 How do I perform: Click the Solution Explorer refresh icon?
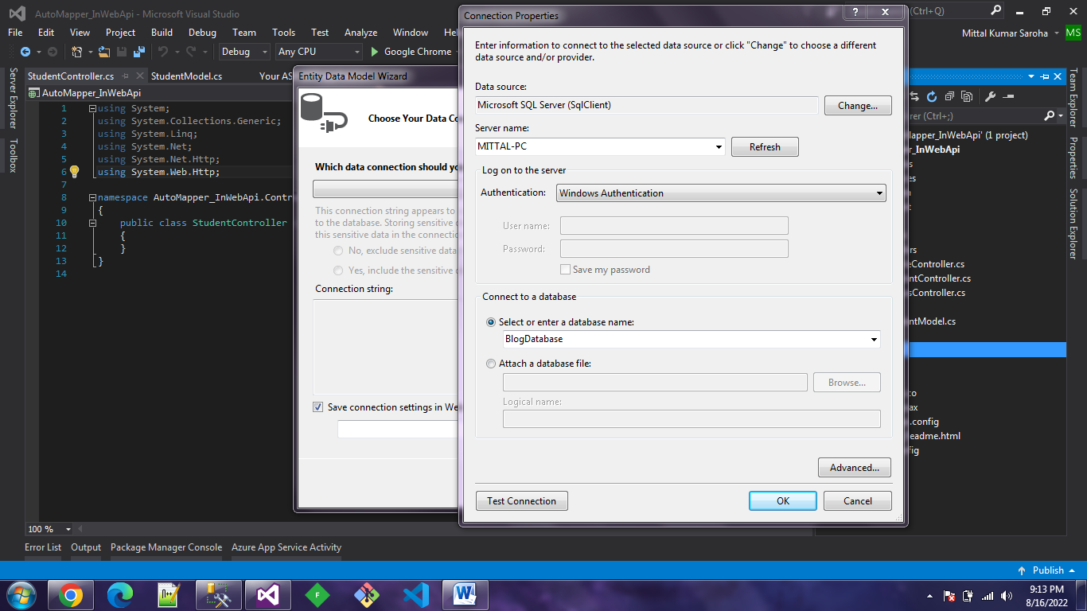(933, 96)
